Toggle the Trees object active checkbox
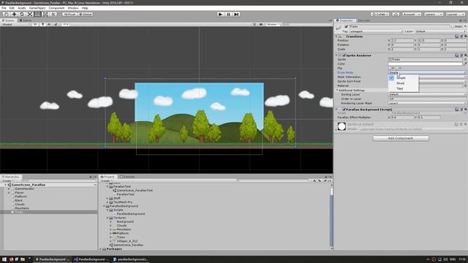Screen dimensions: 468x263 pos(346,26)
